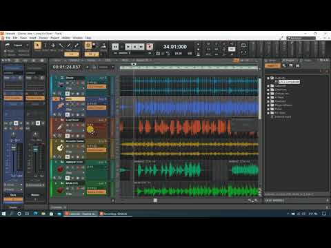Click the Cortana circle taskbar icon
The height and width of the screenshot is (248, 331).
(x=19, y=214)
